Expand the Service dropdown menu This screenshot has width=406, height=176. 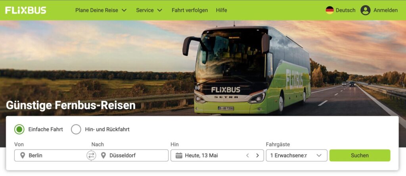(149, 10)
